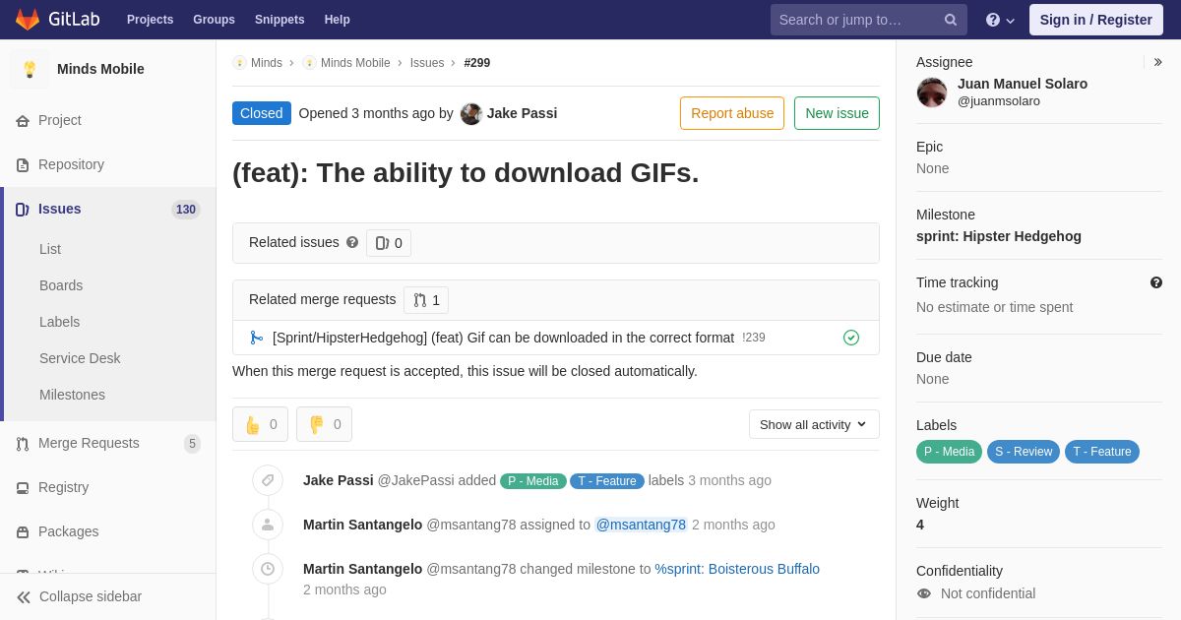Give a thumbs down reaction
1181x620 pixels.
coord(324,424)
